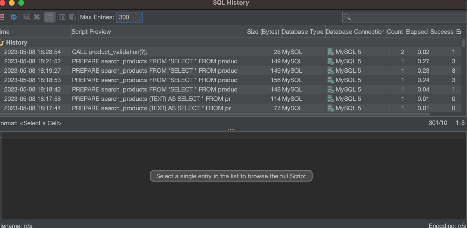
Task: Click the Elapsed column header
Action: pyautogui.click(x=416, y=32)
